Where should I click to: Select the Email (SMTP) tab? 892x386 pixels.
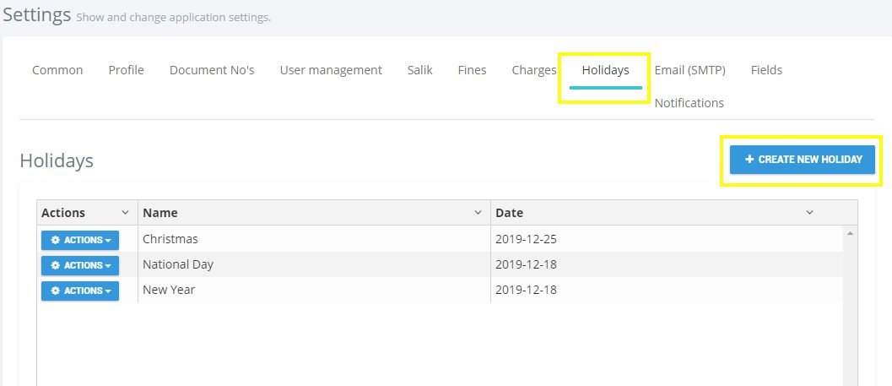(690, 70)
